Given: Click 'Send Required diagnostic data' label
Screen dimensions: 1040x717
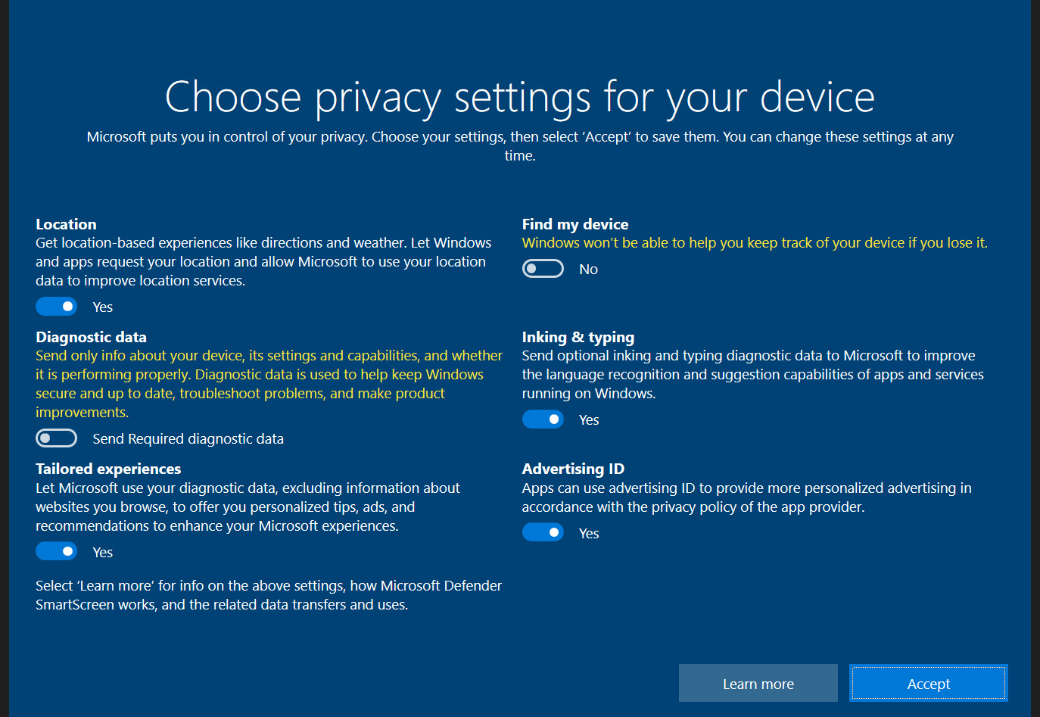Looking at the screenshot, I should coord(188,439).
